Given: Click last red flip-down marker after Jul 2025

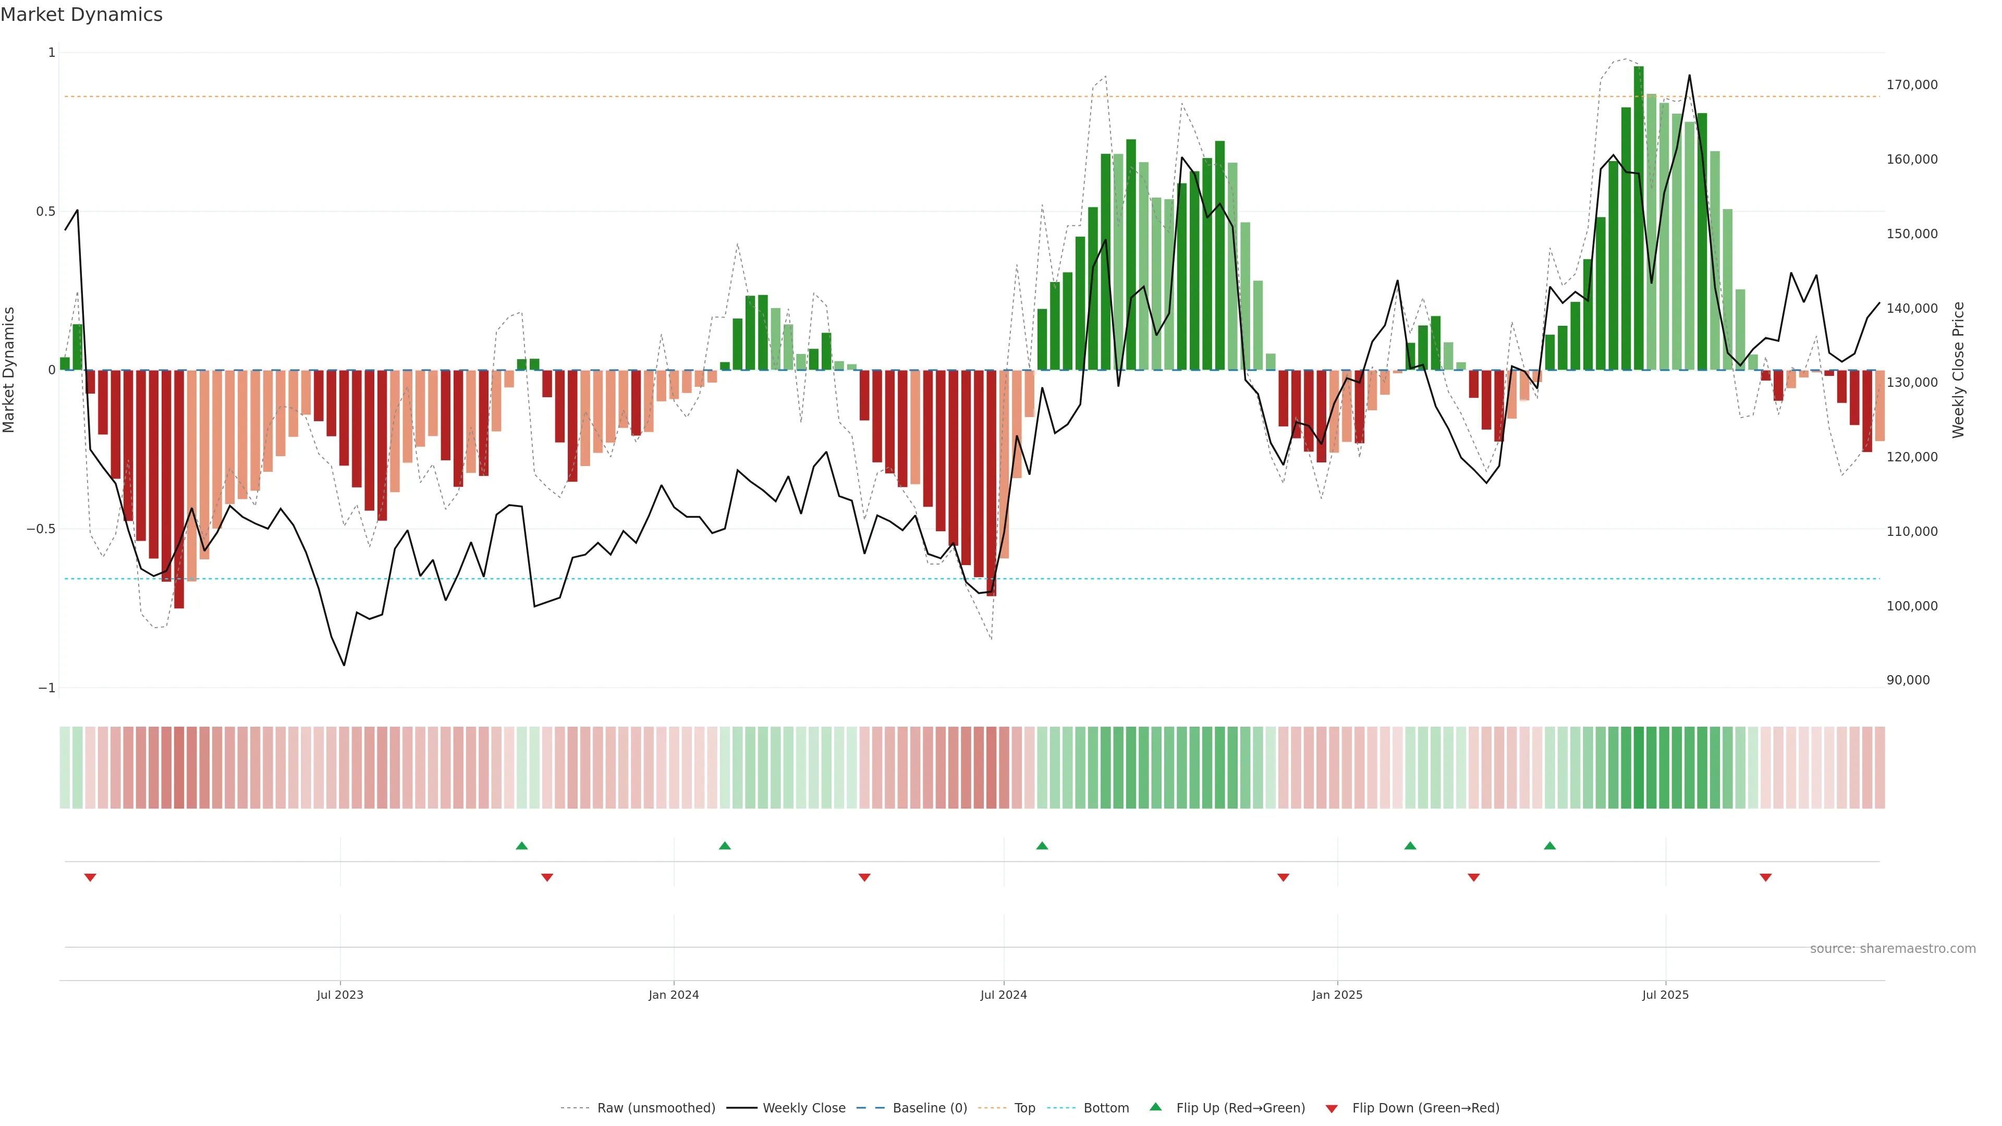Looking at the screenshot, I should point(1766,877).
